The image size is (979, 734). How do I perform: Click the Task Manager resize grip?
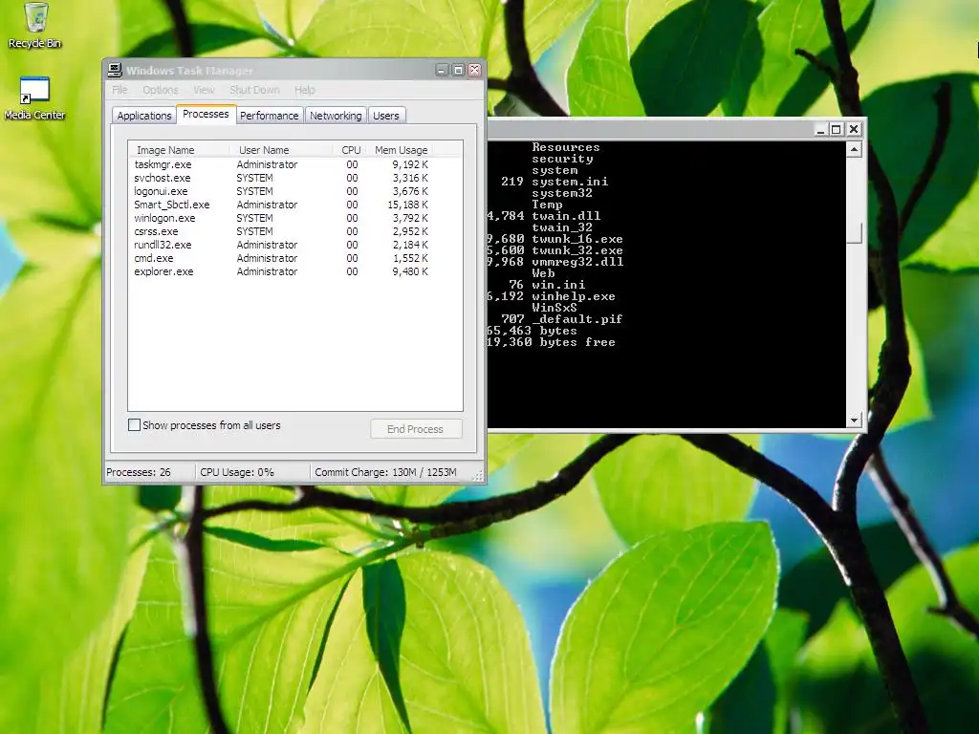pos(479,476)
